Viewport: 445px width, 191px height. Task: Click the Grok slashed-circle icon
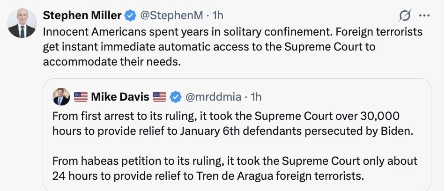pyautogui.click(x=404, y=16)
